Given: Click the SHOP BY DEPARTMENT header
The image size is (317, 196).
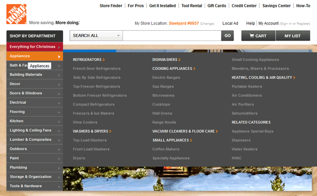Looking at the screenshot, I should pos(35,36).
